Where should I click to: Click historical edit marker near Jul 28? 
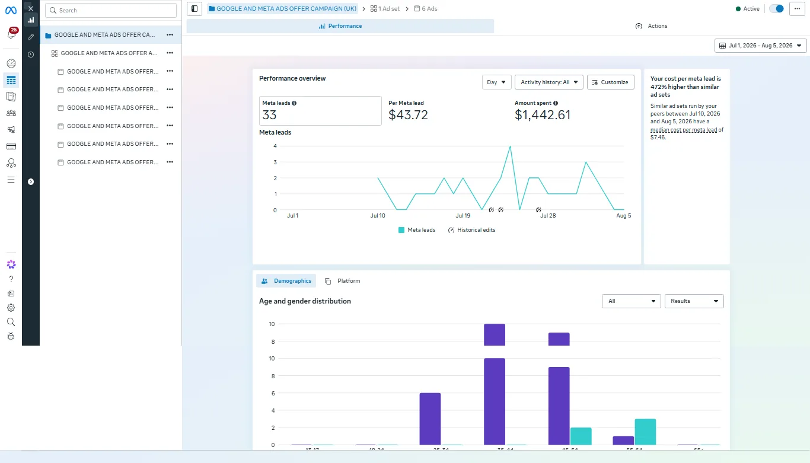point(538,210)
